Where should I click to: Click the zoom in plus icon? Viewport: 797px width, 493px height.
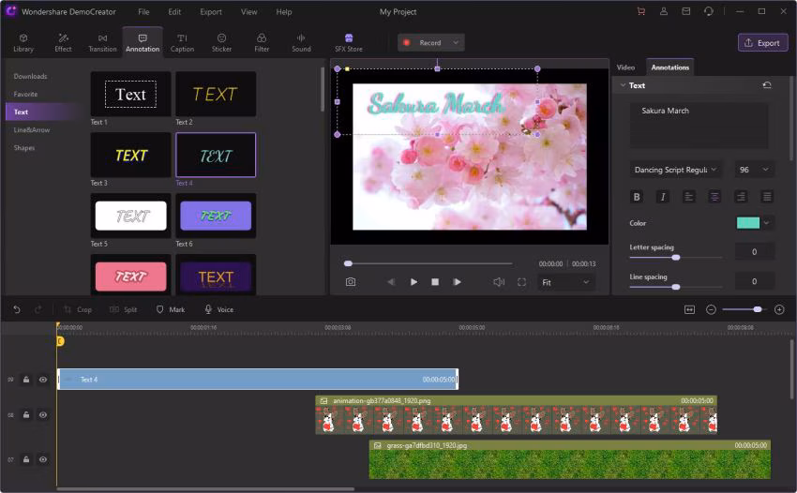click(779, 309)
